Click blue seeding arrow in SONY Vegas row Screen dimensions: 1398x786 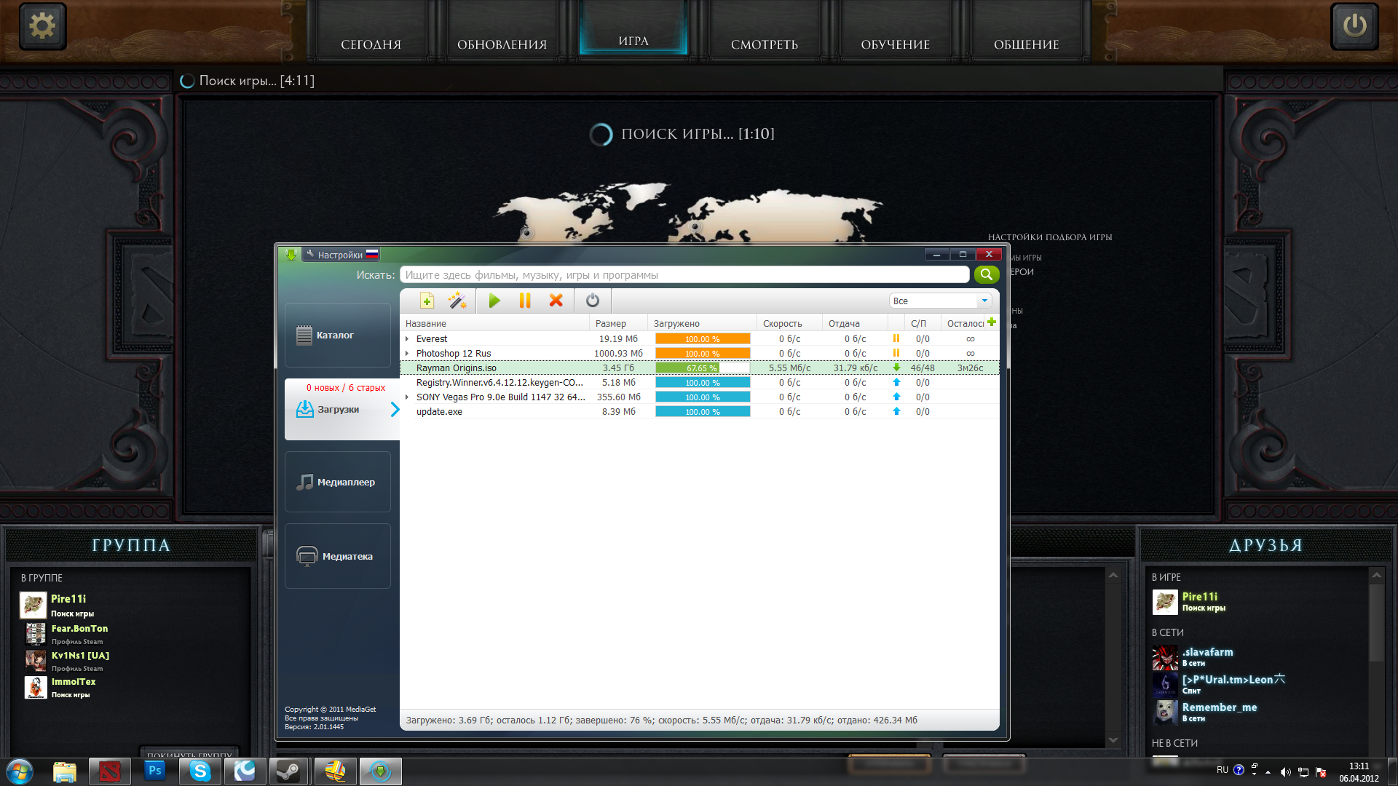[896, 397]
